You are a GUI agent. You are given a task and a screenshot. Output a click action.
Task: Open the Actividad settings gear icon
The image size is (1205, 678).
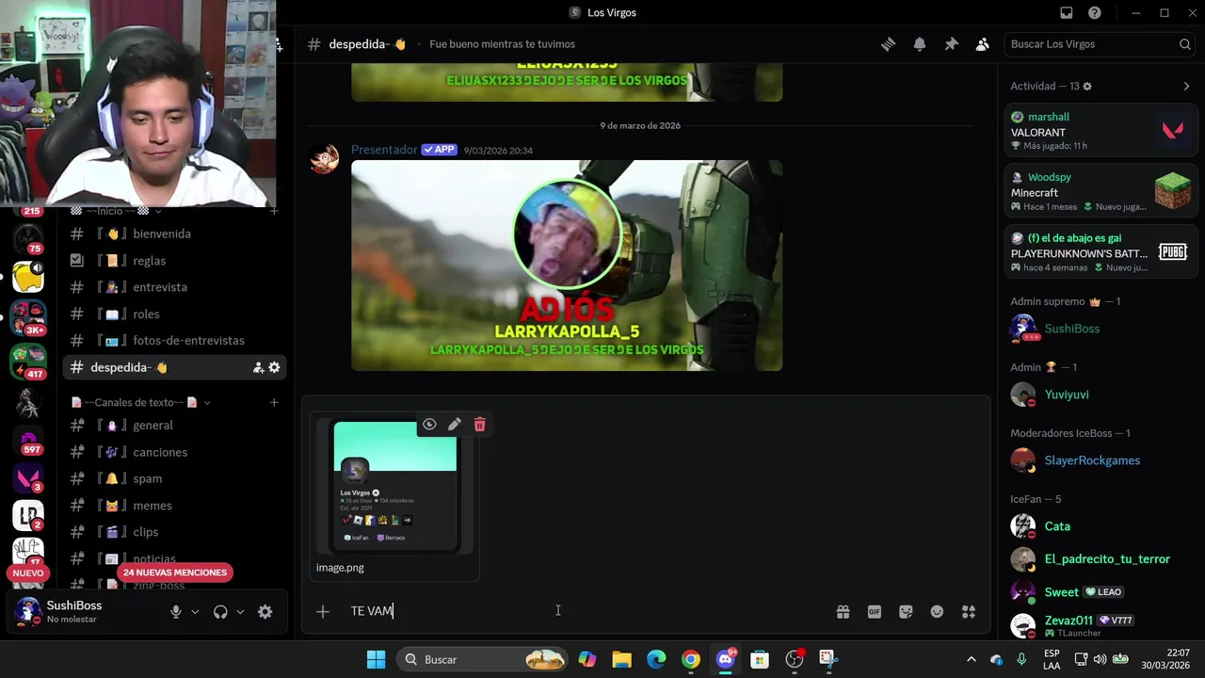(1087, 86)
